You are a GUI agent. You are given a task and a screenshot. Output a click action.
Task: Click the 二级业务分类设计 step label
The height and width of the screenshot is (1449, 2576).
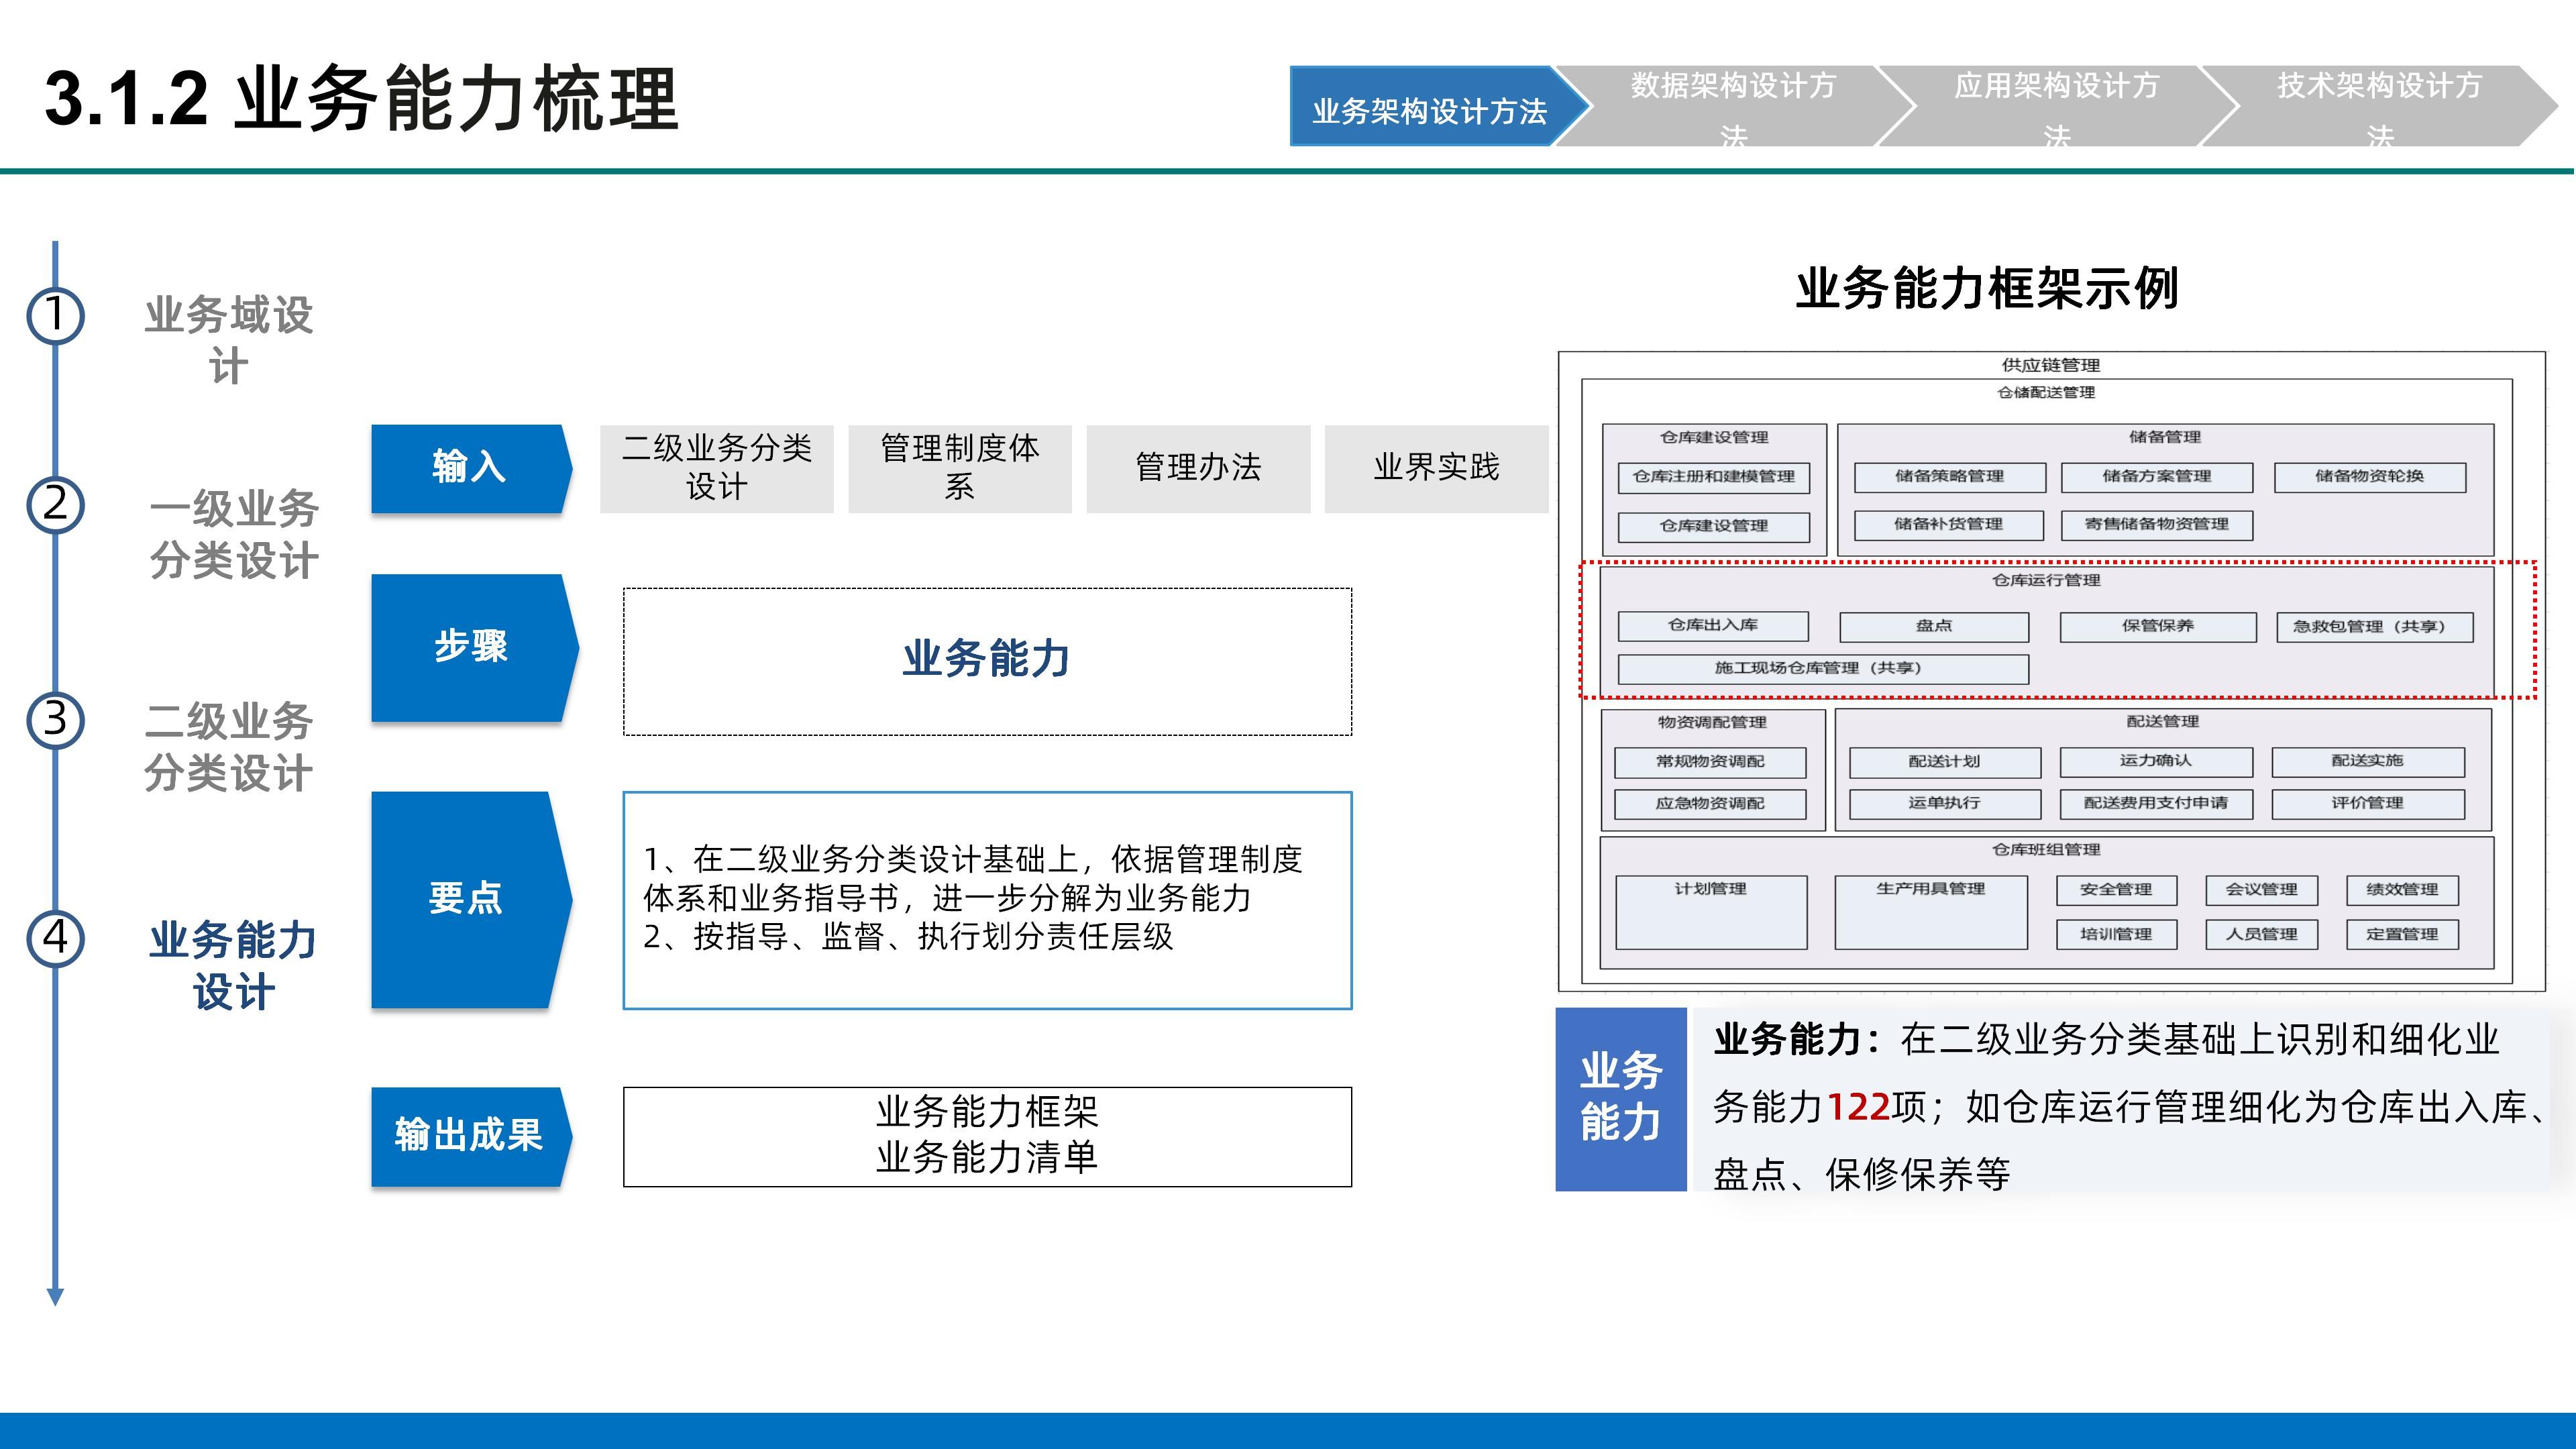[x=230, y=747]
